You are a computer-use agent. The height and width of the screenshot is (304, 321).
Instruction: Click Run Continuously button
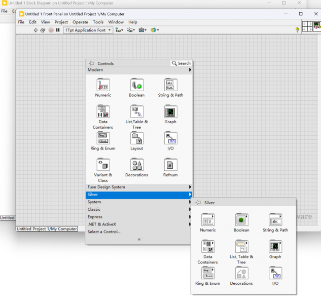[43, 30]
